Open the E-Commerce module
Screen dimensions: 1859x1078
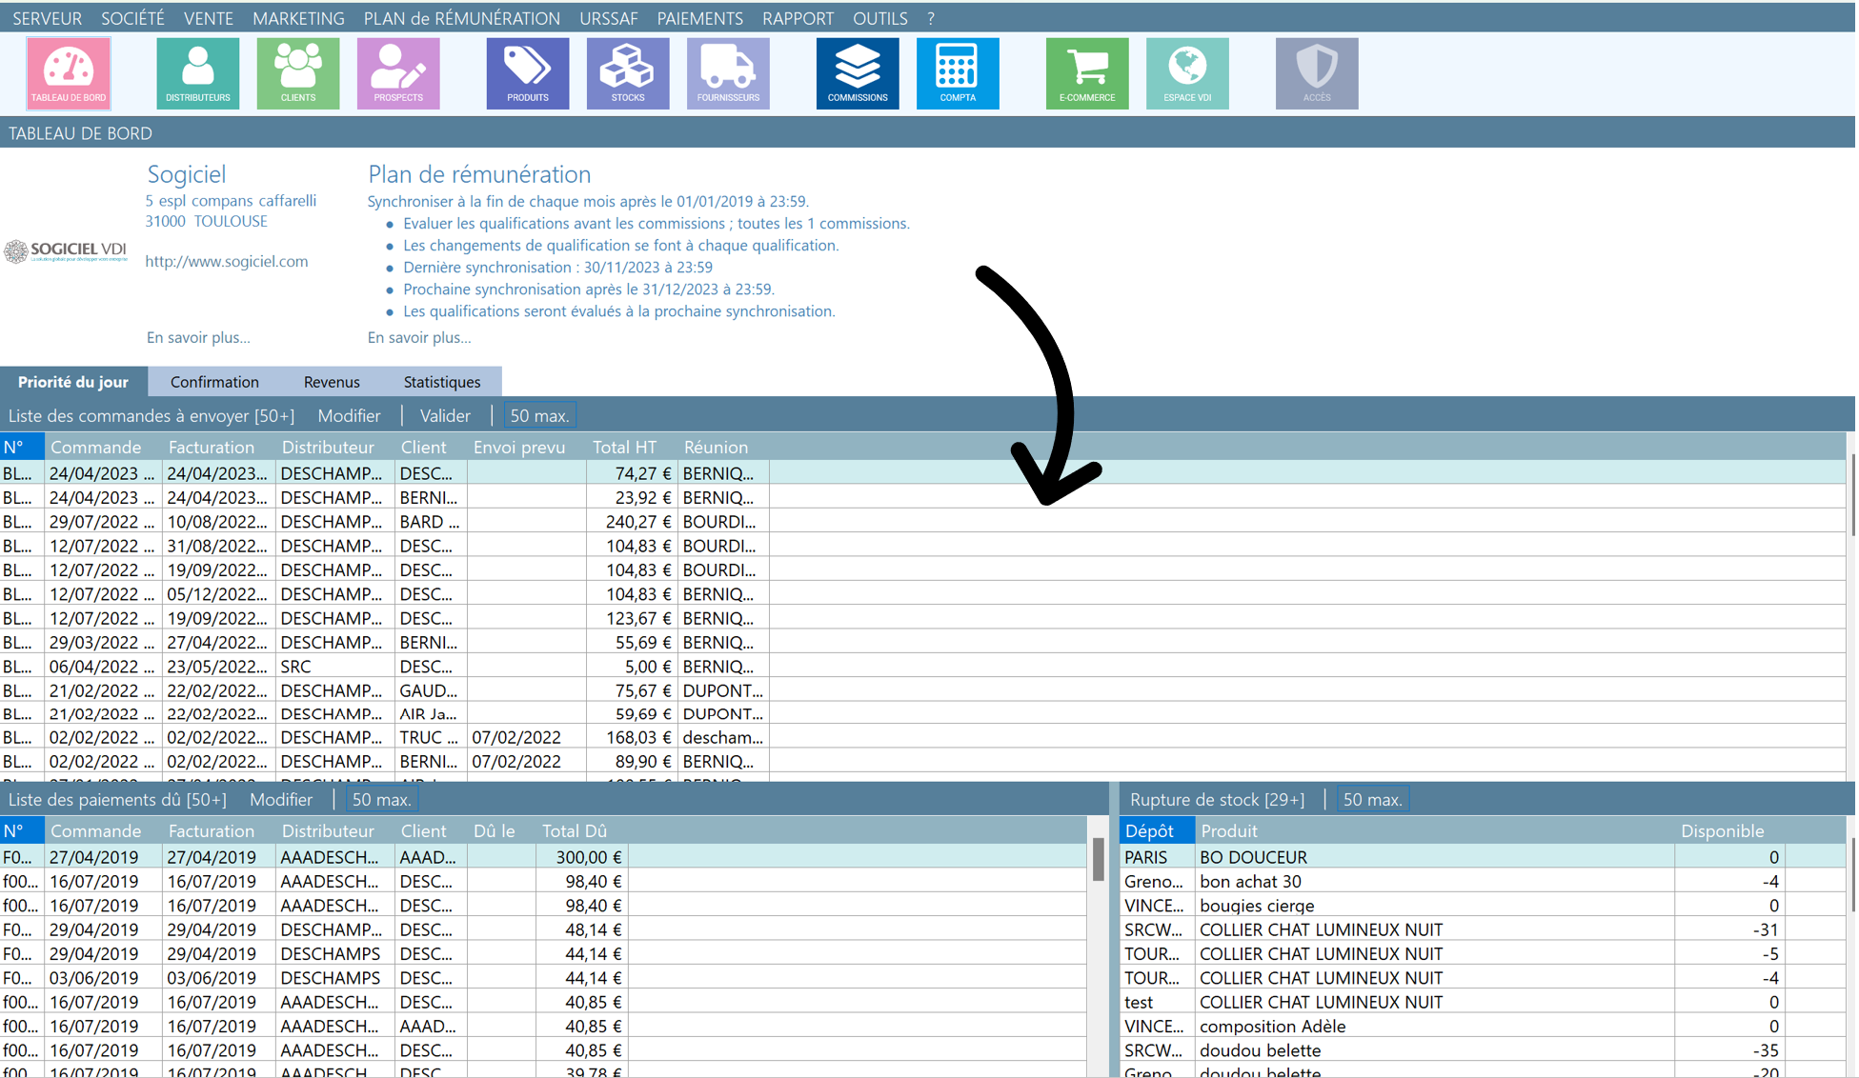pos(1085,73)
